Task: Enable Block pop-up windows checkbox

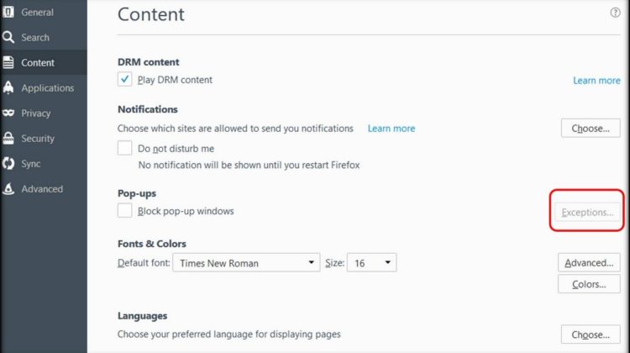Action: [124, 210]
